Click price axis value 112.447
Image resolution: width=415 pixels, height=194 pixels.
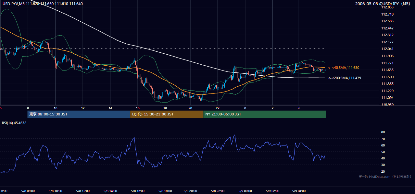pos(387,28)
